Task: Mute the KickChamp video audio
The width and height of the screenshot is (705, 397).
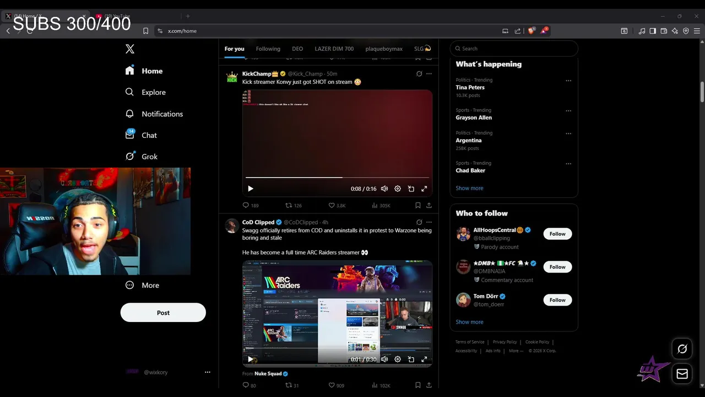Action: [x=384, y=189]
